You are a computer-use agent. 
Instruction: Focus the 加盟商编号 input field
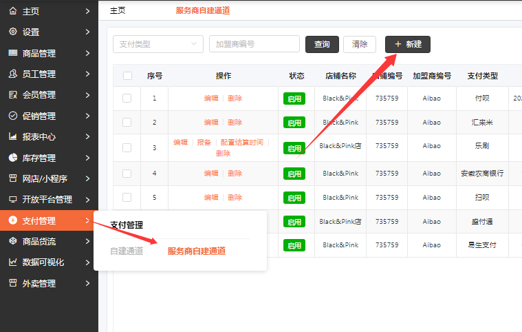(x=254, y=44)
